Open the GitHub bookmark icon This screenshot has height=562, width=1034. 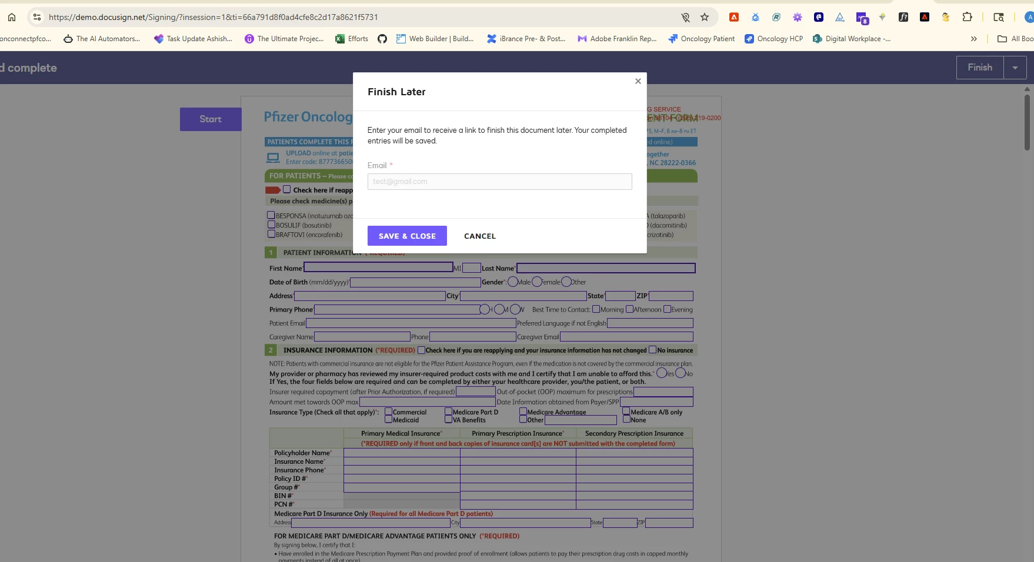(382, 39)
